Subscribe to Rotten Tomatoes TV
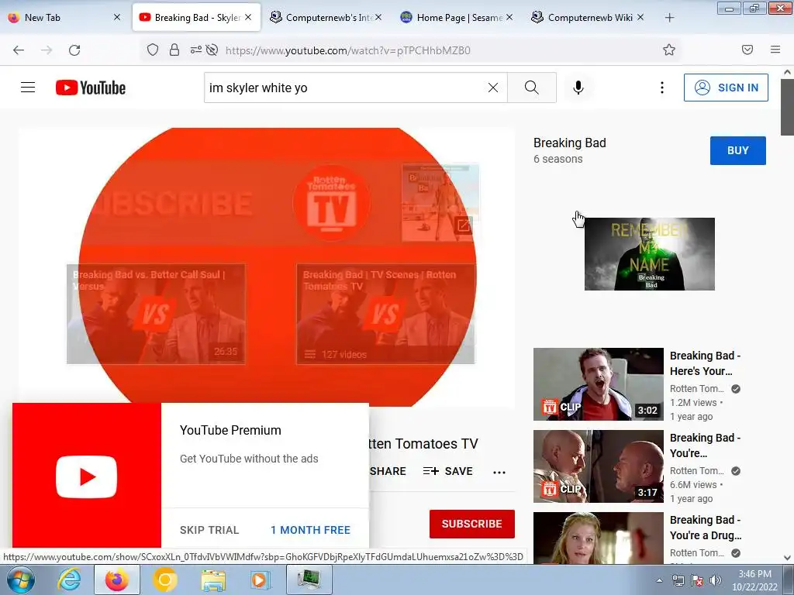This screenshot has height=595, width=794. click(x=472, y=524)
